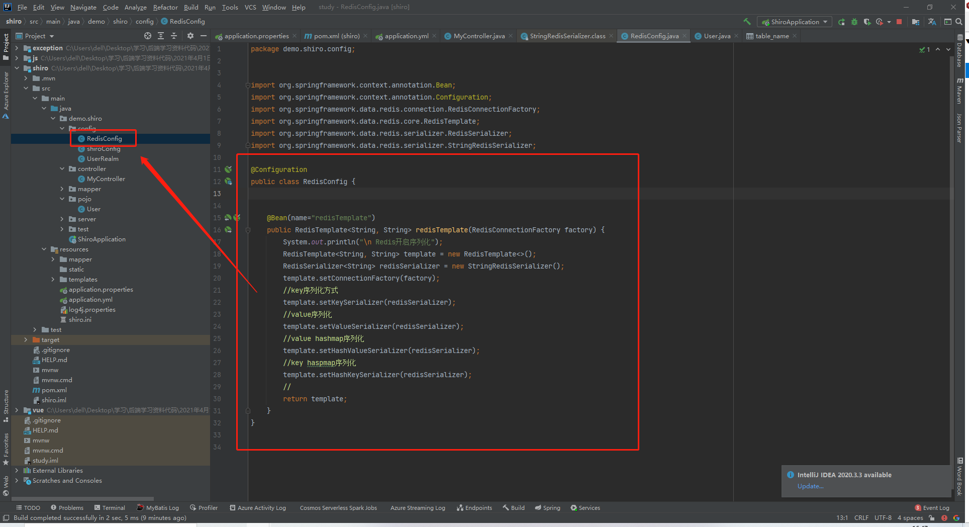Go to next highlighted error arrow
Screen dimensions: 969x527
point(948,49)
